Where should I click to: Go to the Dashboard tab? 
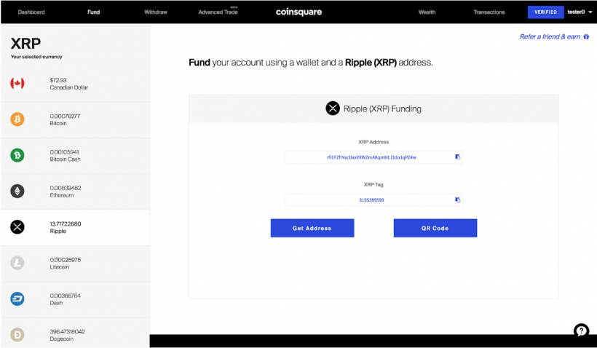pyautogui.click(x=31, y=12)
